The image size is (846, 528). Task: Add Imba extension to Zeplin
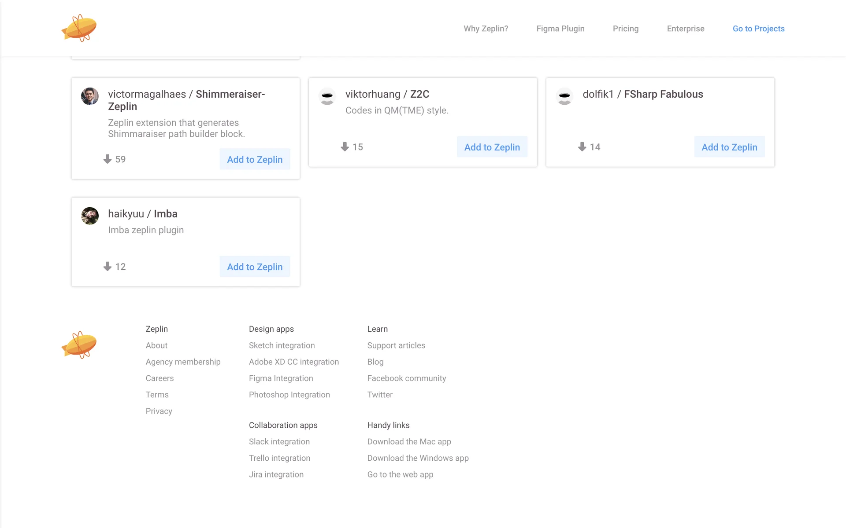255,267
